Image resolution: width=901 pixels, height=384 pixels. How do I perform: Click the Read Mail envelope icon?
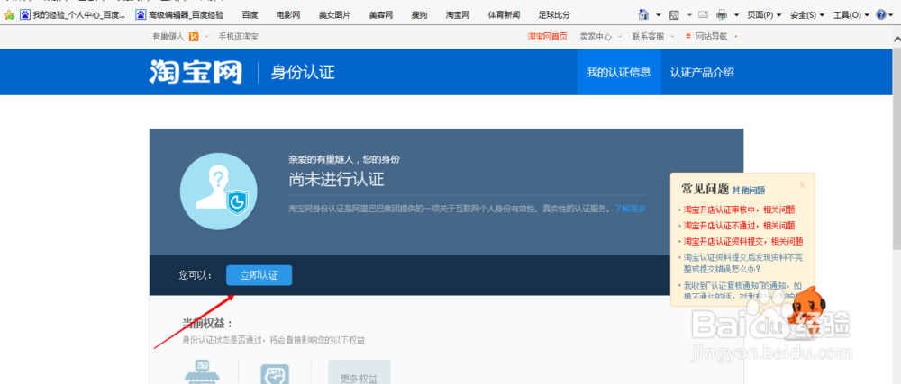tap(703, 15)
